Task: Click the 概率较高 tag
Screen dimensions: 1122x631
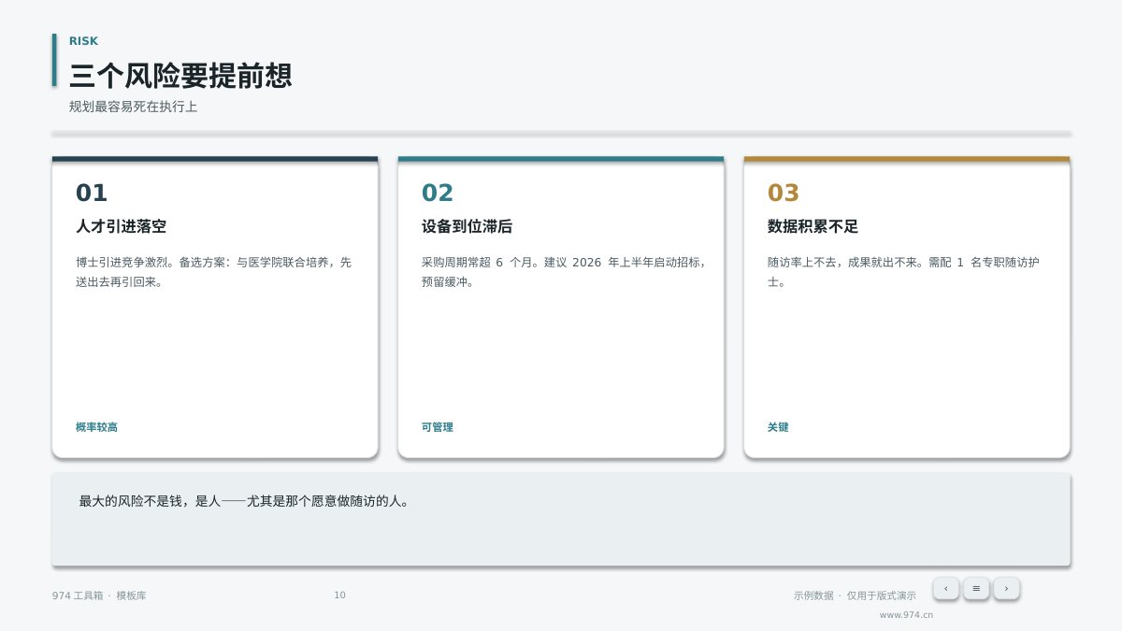Action: [96, 427]
